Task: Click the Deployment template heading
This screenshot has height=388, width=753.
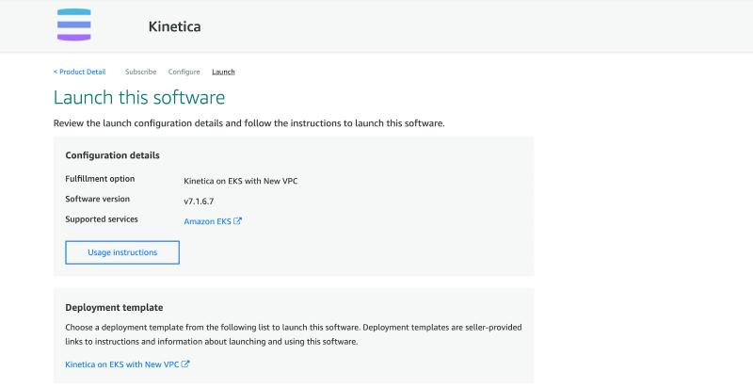Action: tap(114, 308)
